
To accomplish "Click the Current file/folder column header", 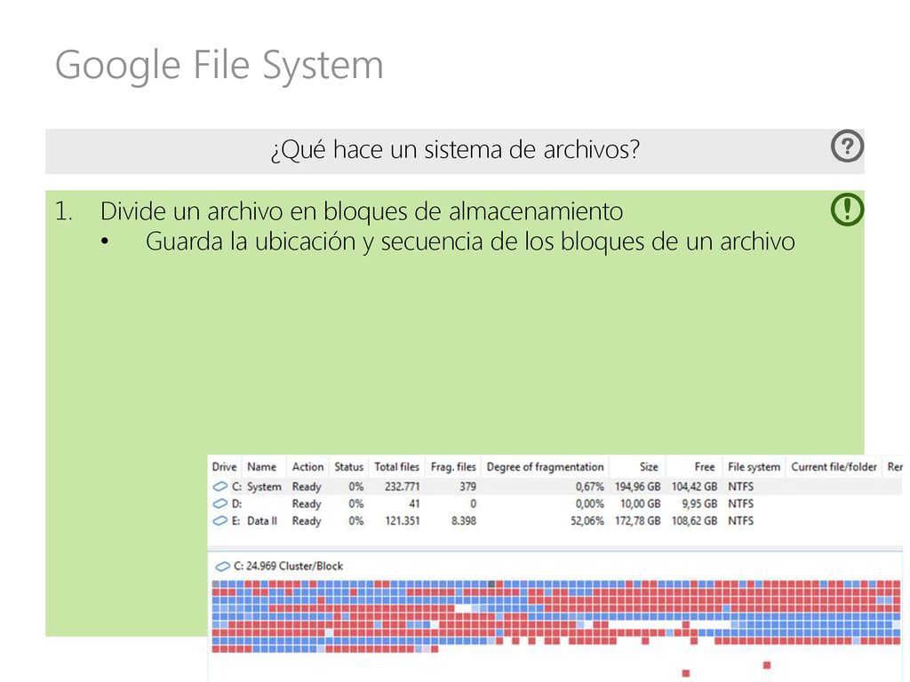I will [x=834, y=467].
